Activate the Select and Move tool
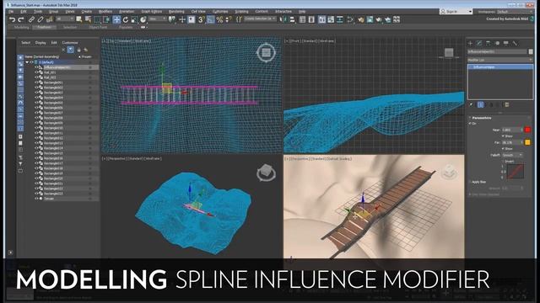The image size is (540, 303). [116, 19]
